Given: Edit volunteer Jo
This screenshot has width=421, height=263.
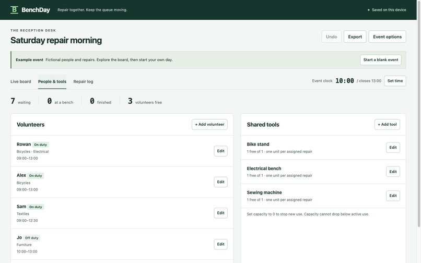Looking at the screenshot, I should click(x=221, y=244).
